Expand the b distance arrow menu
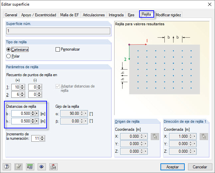The height and width of the screenshot is (173, 215). click(x=37, y=113)
